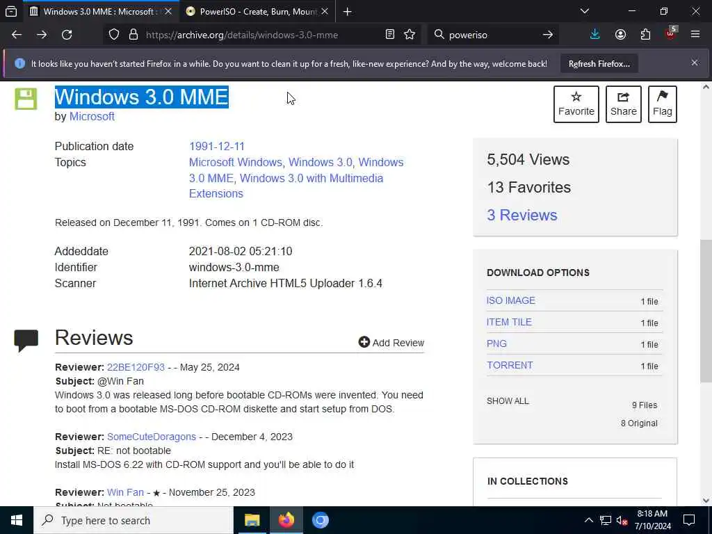This screenshot has width=712, height=534.
Task: Open Firefox tab overview icon
Action: click(11, 11)
